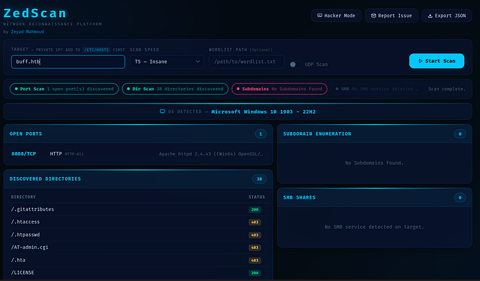
Task: Click the 8080/TCP port entry
Action: point(23,154)
